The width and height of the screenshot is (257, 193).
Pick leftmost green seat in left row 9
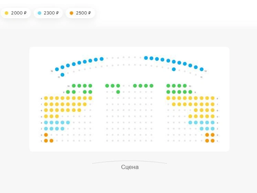[68, 92]
